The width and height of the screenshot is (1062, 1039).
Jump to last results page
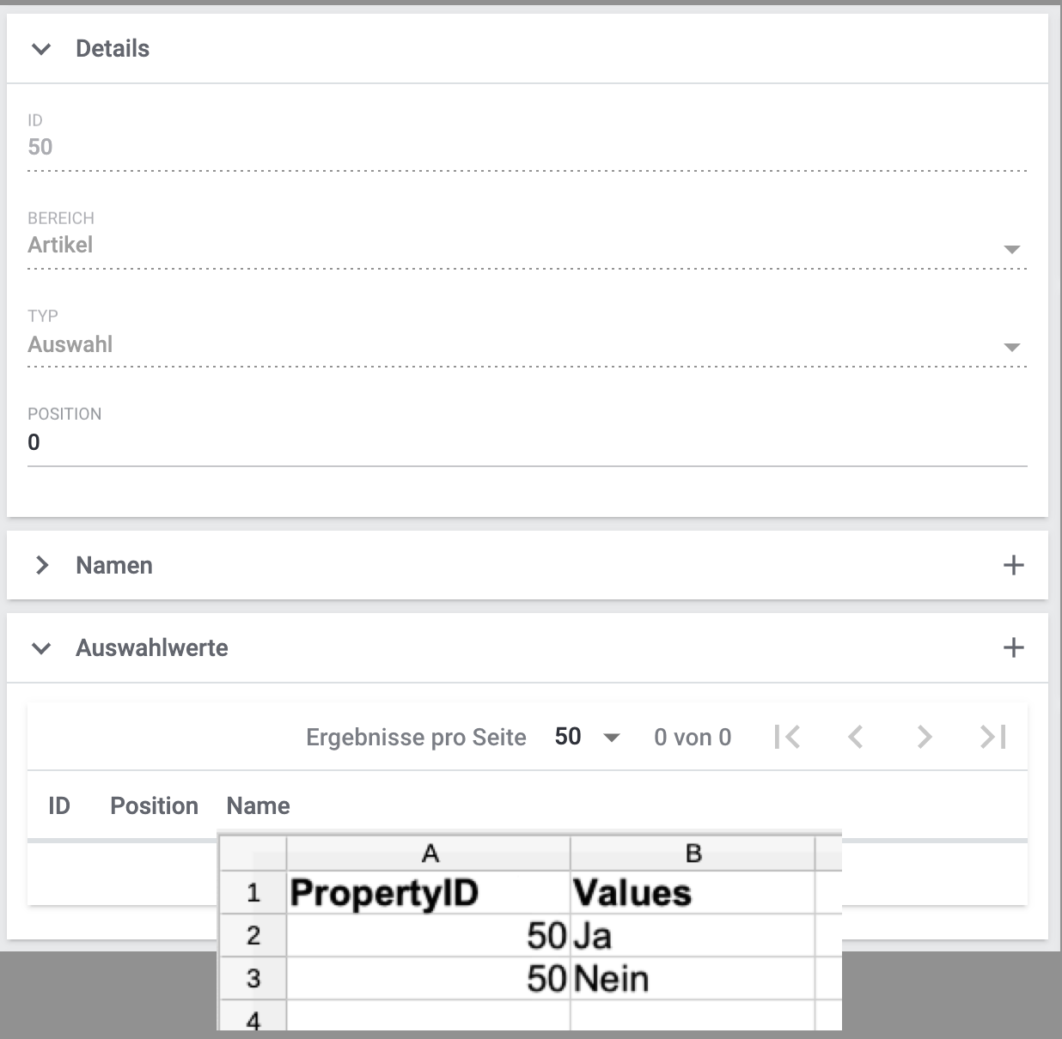tap(993, 737)
